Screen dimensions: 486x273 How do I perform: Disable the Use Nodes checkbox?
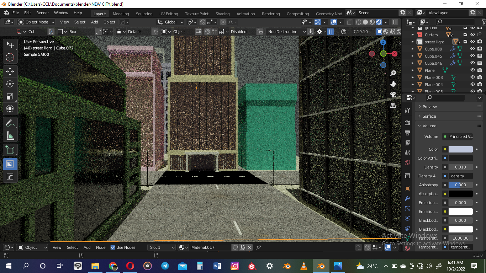pyautogui.click(x=113, y=247)
